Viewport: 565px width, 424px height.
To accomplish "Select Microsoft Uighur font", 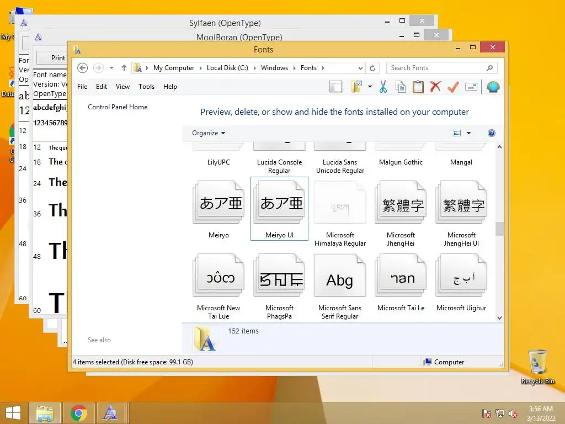I will pyautogui.click(x=461, y=283).
